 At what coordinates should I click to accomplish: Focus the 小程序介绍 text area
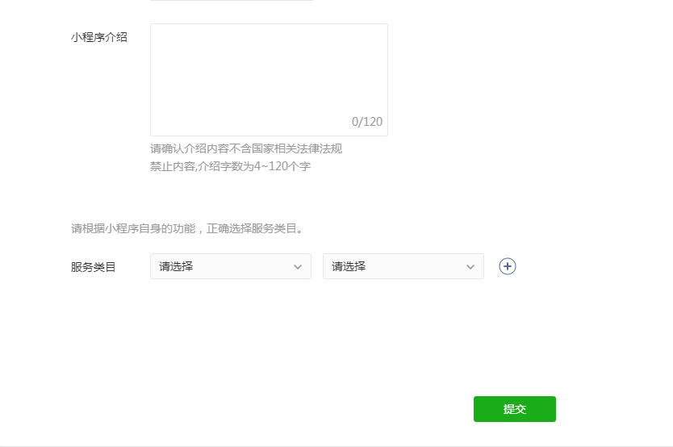(269, 73)
